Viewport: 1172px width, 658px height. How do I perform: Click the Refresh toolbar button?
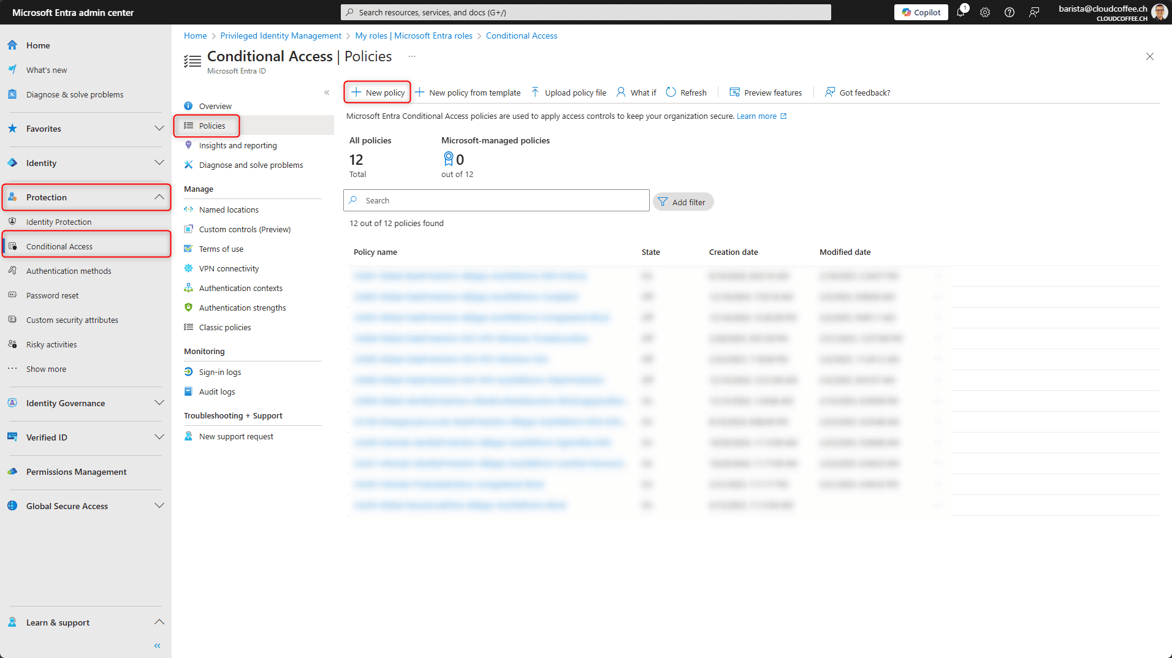tap(686, 93)
